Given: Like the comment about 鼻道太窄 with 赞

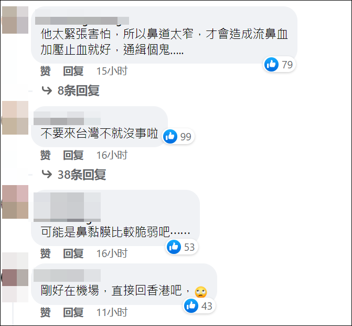Looking at the screenshot, I should pyautogui.click(x=45, y=71).
